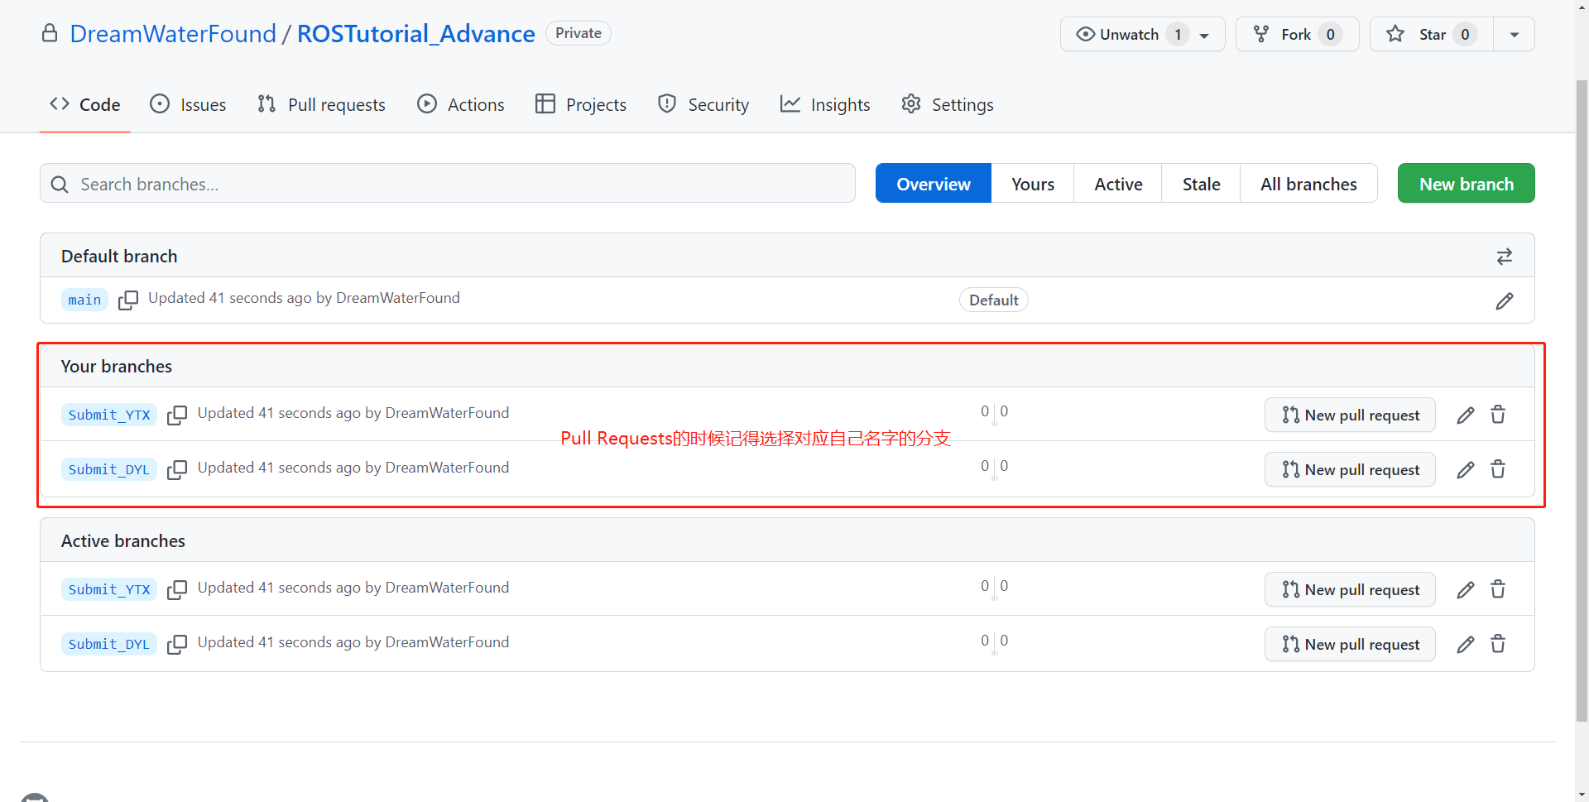Copy Submit_DYL name in Active branches
1589x802 pixels.
pos(177,644)
